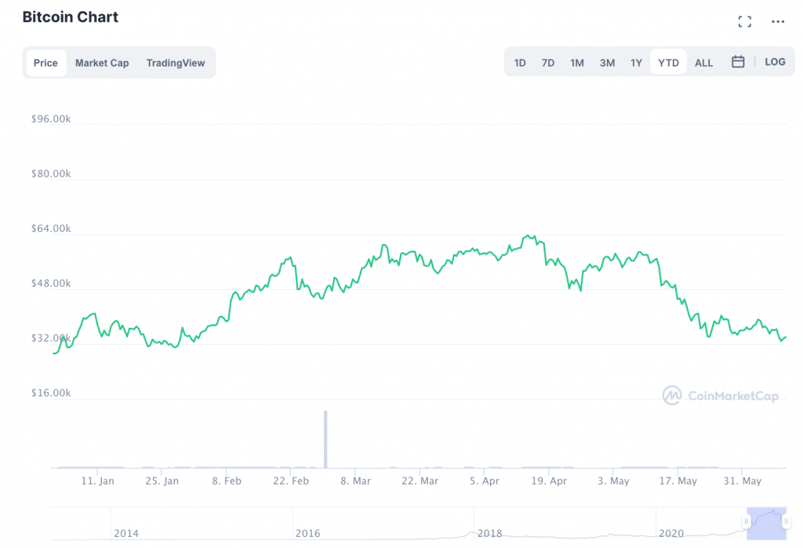Click the fullscreen expand icon
Screen dimensions: 803x548
coord(745,22)
